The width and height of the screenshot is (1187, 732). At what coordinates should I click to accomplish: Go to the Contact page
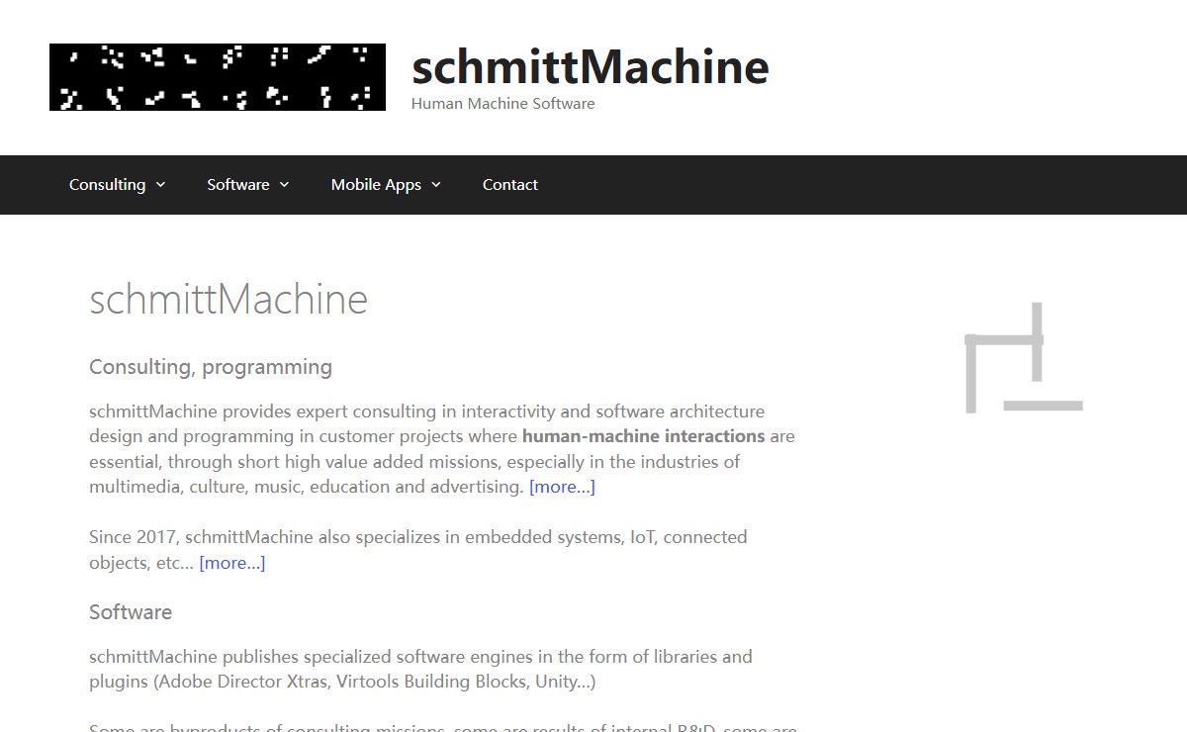pos(509,185)
